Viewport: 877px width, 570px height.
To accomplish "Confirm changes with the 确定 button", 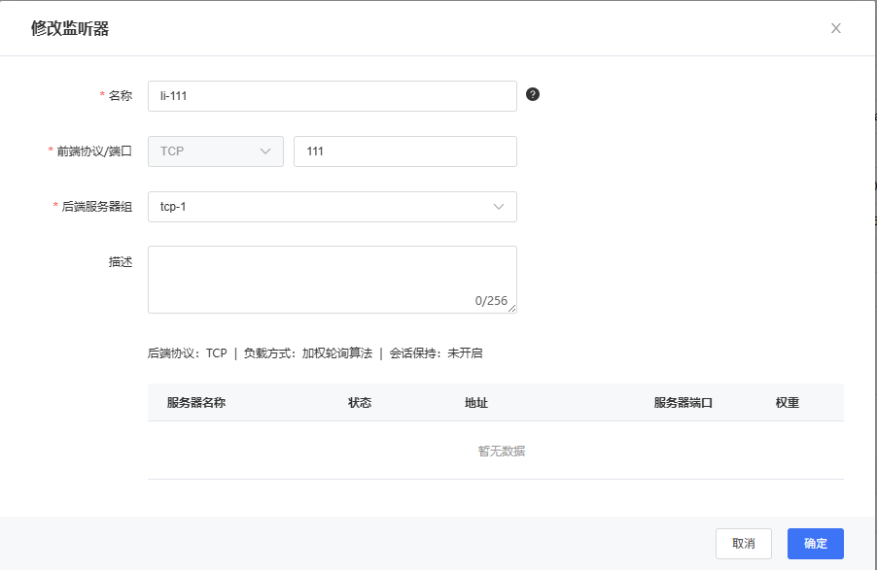I will click(x=815, y=544).
